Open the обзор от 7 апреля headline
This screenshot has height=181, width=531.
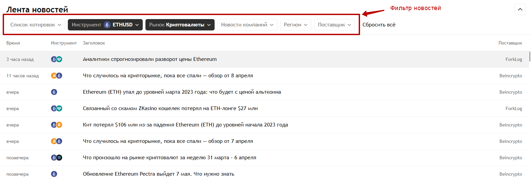pyautogui.click(x=168, y=141)
